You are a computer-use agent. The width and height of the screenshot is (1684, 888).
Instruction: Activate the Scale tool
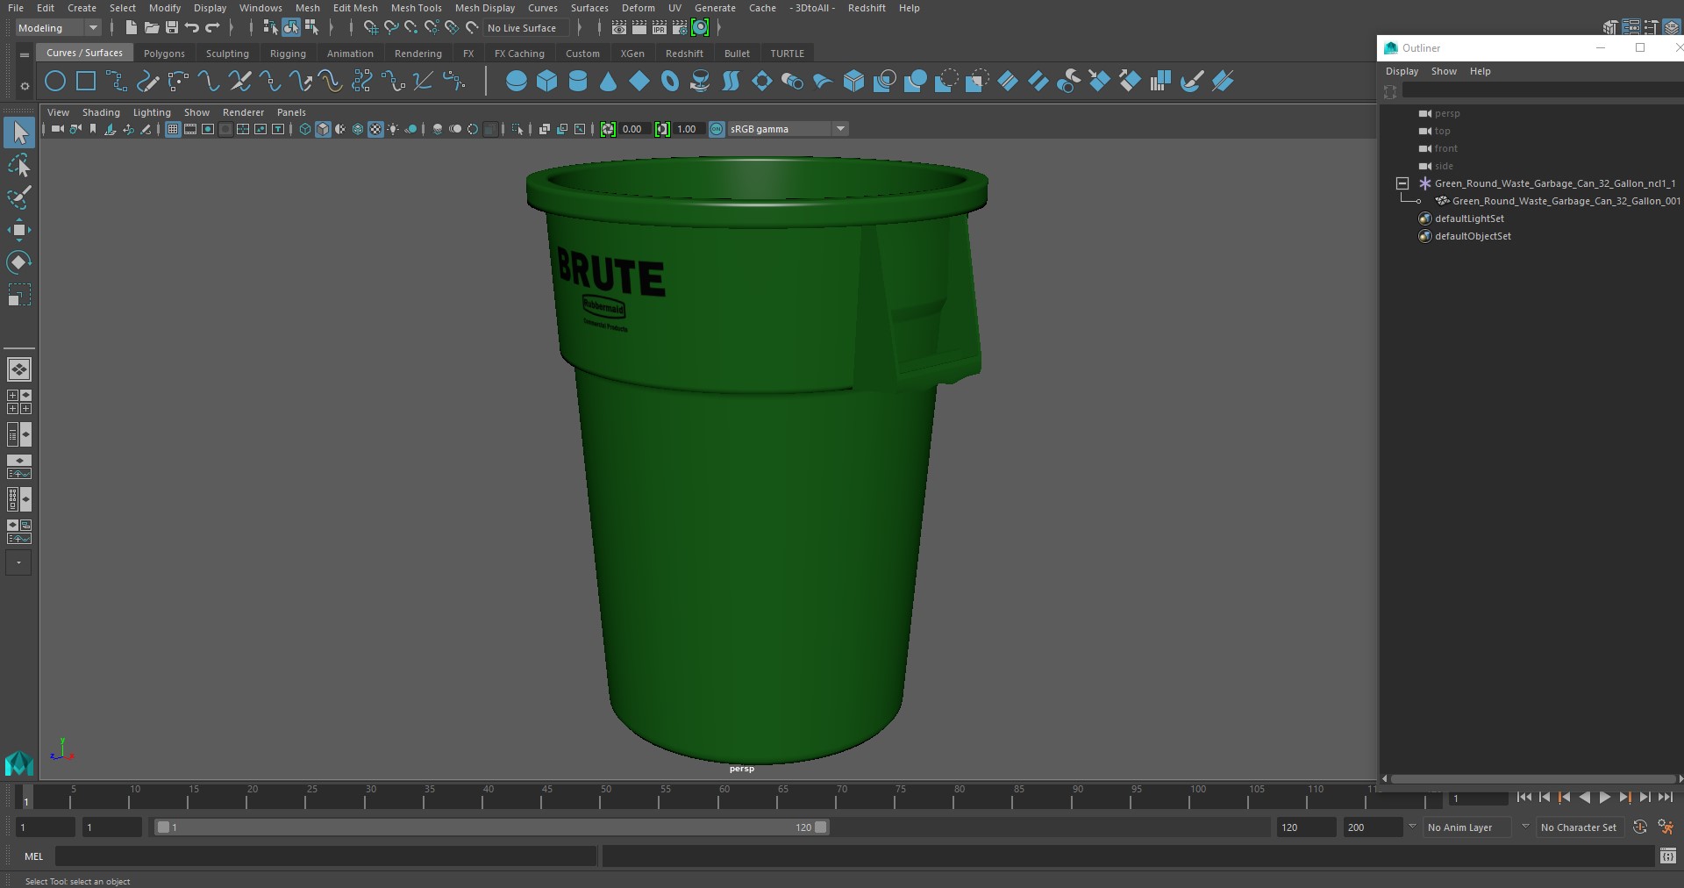coord(19,294)
